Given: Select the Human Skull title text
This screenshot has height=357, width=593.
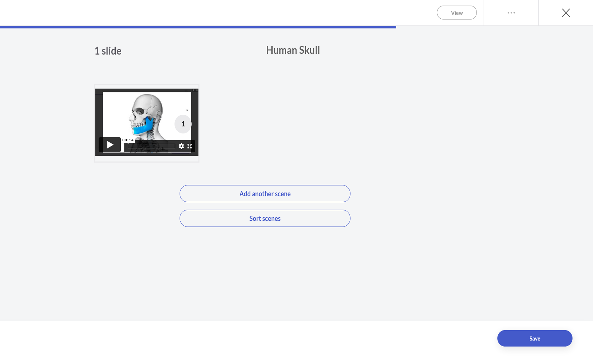Looking at the screenshot, I should (x=293, y=50).
